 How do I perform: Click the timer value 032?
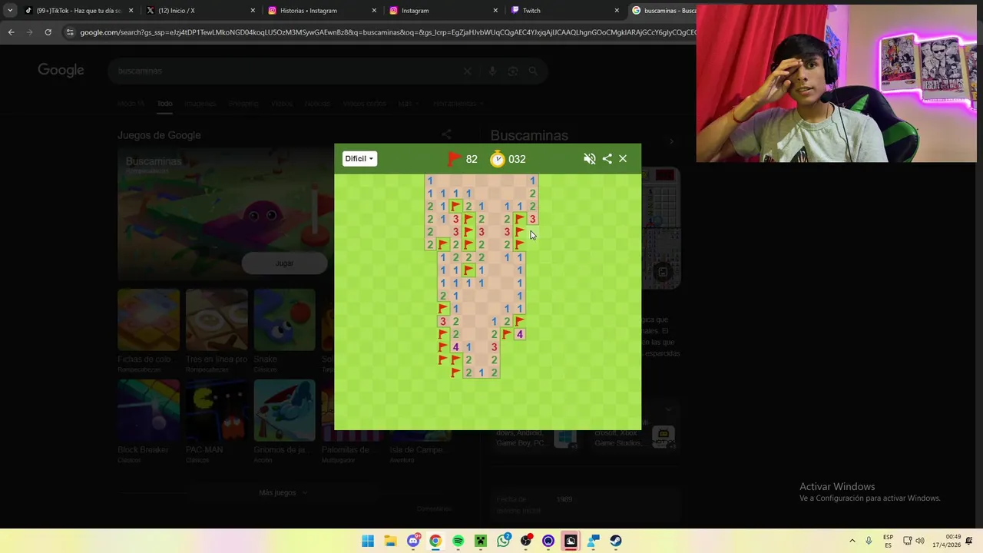tap(517, 159)
